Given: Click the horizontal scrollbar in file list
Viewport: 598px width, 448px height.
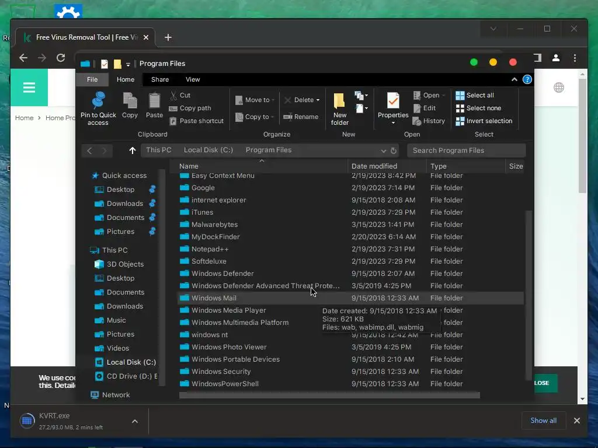Looking at the screenshot, I should (329, 395).
